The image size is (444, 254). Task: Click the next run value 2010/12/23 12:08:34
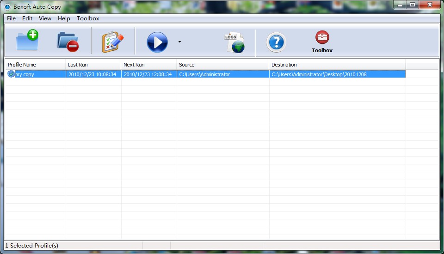[148, 74]
